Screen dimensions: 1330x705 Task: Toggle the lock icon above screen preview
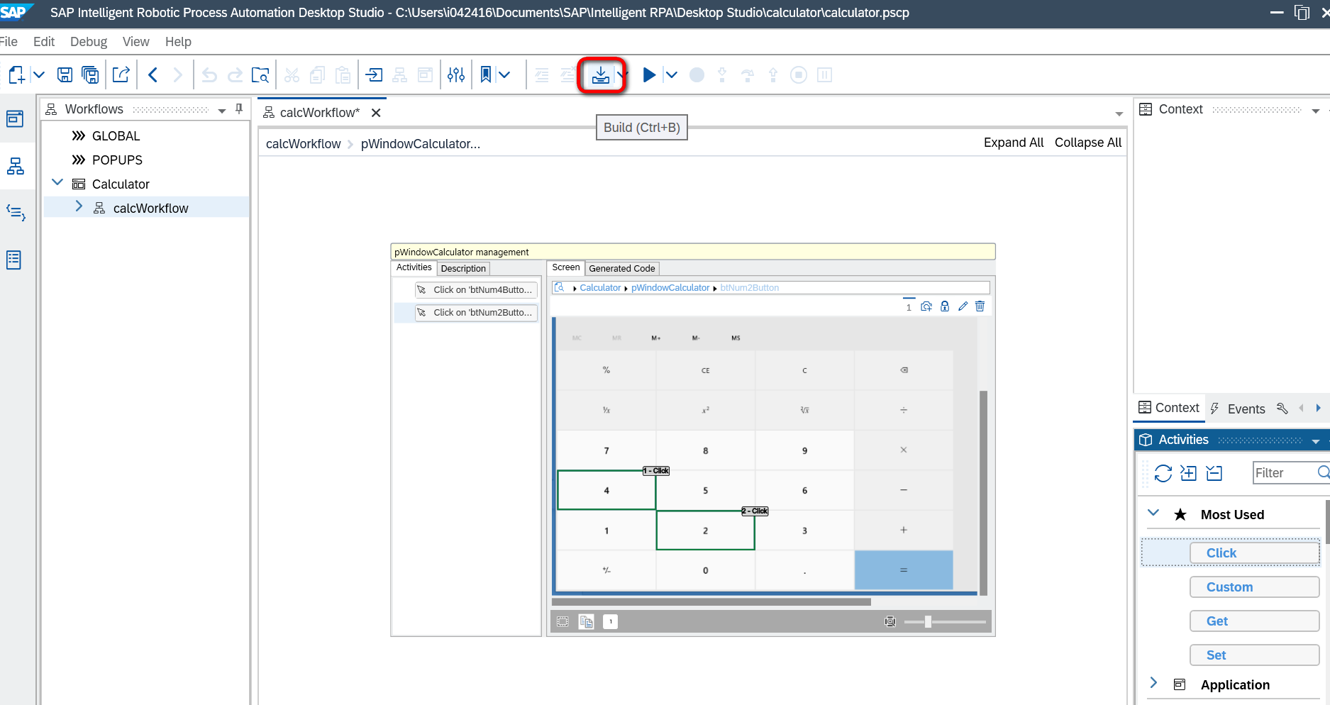click(945, 306)
